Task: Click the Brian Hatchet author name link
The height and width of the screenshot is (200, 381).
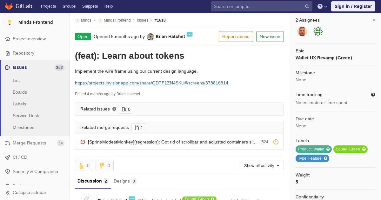Action: coord(170,37)
